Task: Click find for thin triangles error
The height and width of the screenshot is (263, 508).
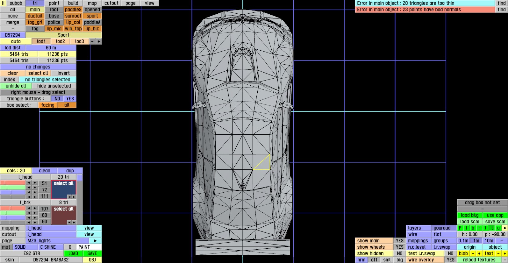Action: 502,3
